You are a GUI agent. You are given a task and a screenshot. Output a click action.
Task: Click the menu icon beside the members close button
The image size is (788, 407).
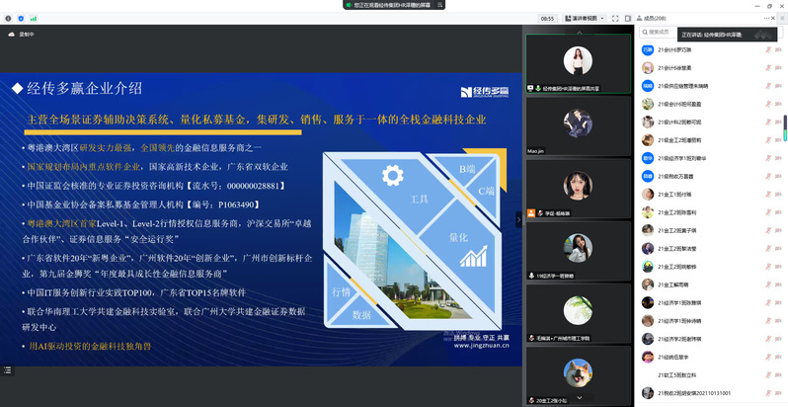click(783, 18)
